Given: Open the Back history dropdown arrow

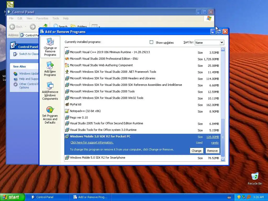Looking at the screenshot, I should pos(26,27).
